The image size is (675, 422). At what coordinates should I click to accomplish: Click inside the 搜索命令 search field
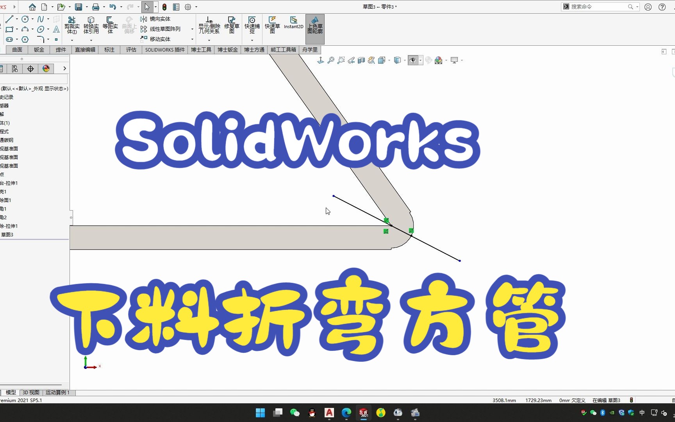(598, 7)
